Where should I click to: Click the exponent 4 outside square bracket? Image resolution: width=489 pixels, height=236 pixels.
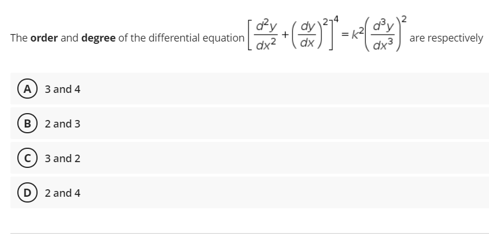(336, 19)
